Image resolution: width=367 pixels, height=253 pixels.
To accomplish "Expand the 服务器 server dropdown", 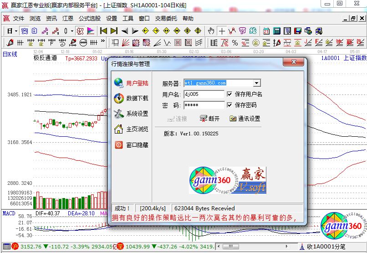I will tap(257, 83).
